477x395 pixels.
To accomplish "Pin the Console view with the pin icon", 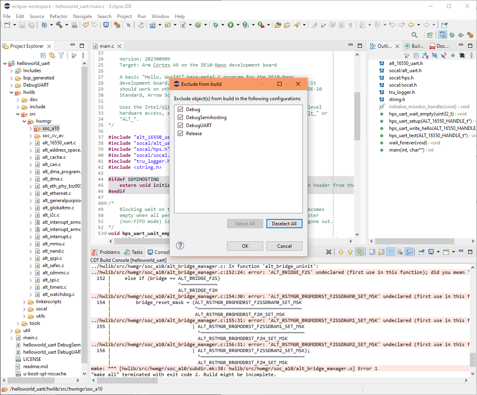I will point(421,252).
